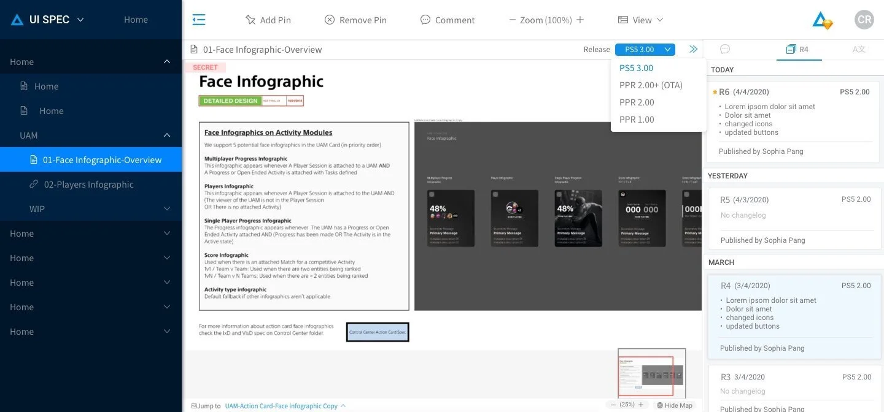Viewport: 884px width, 412px height.
Task: Collapse the right panel with double-chevron icon
Action: click(694, 49)
